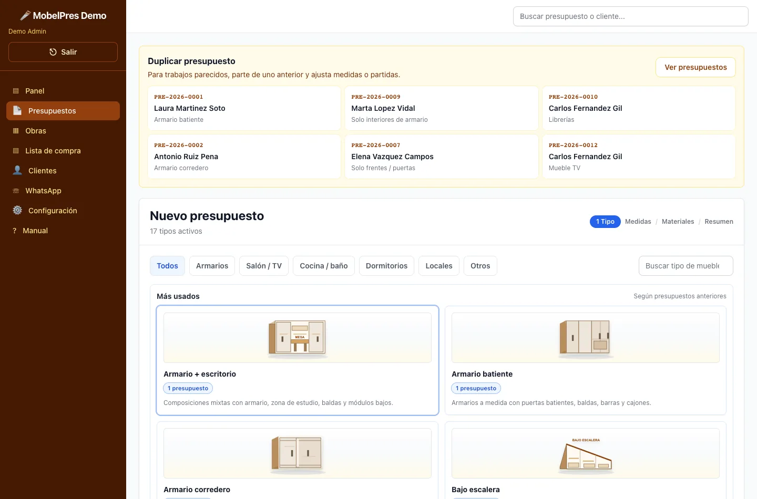Click the Clientes person icon

pos(17,171)
